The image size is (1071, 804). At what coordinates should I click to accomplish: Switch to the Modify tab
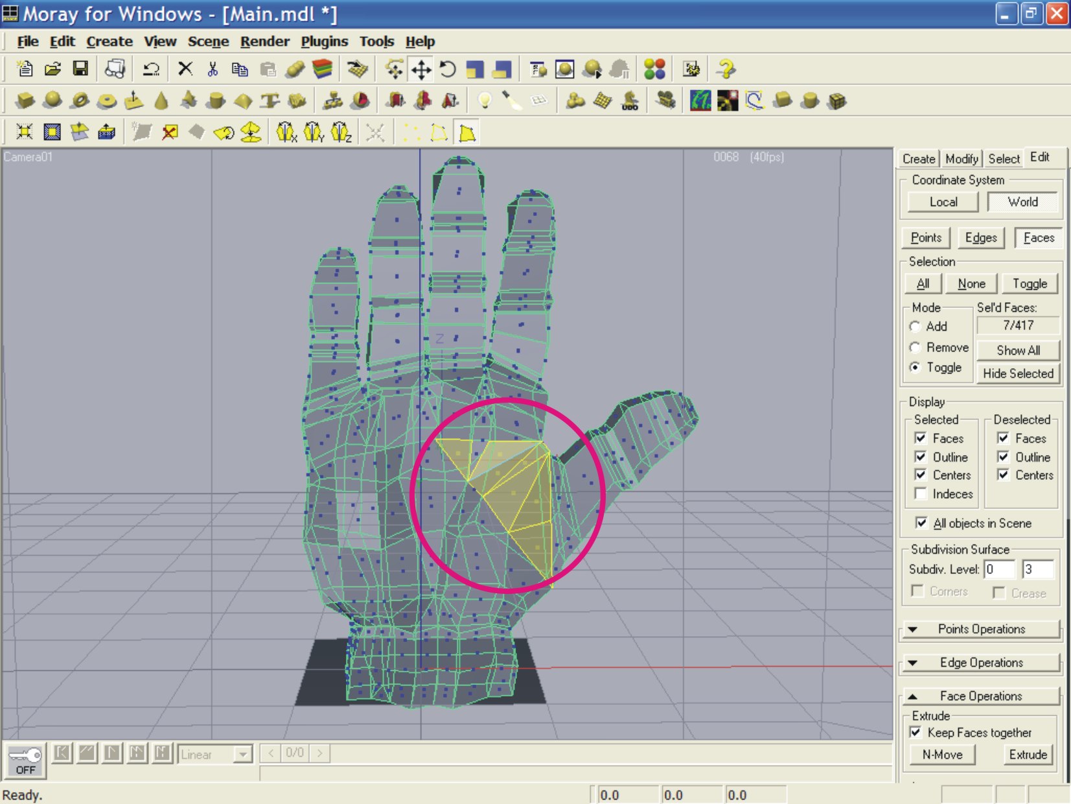[x=962, y=159]
